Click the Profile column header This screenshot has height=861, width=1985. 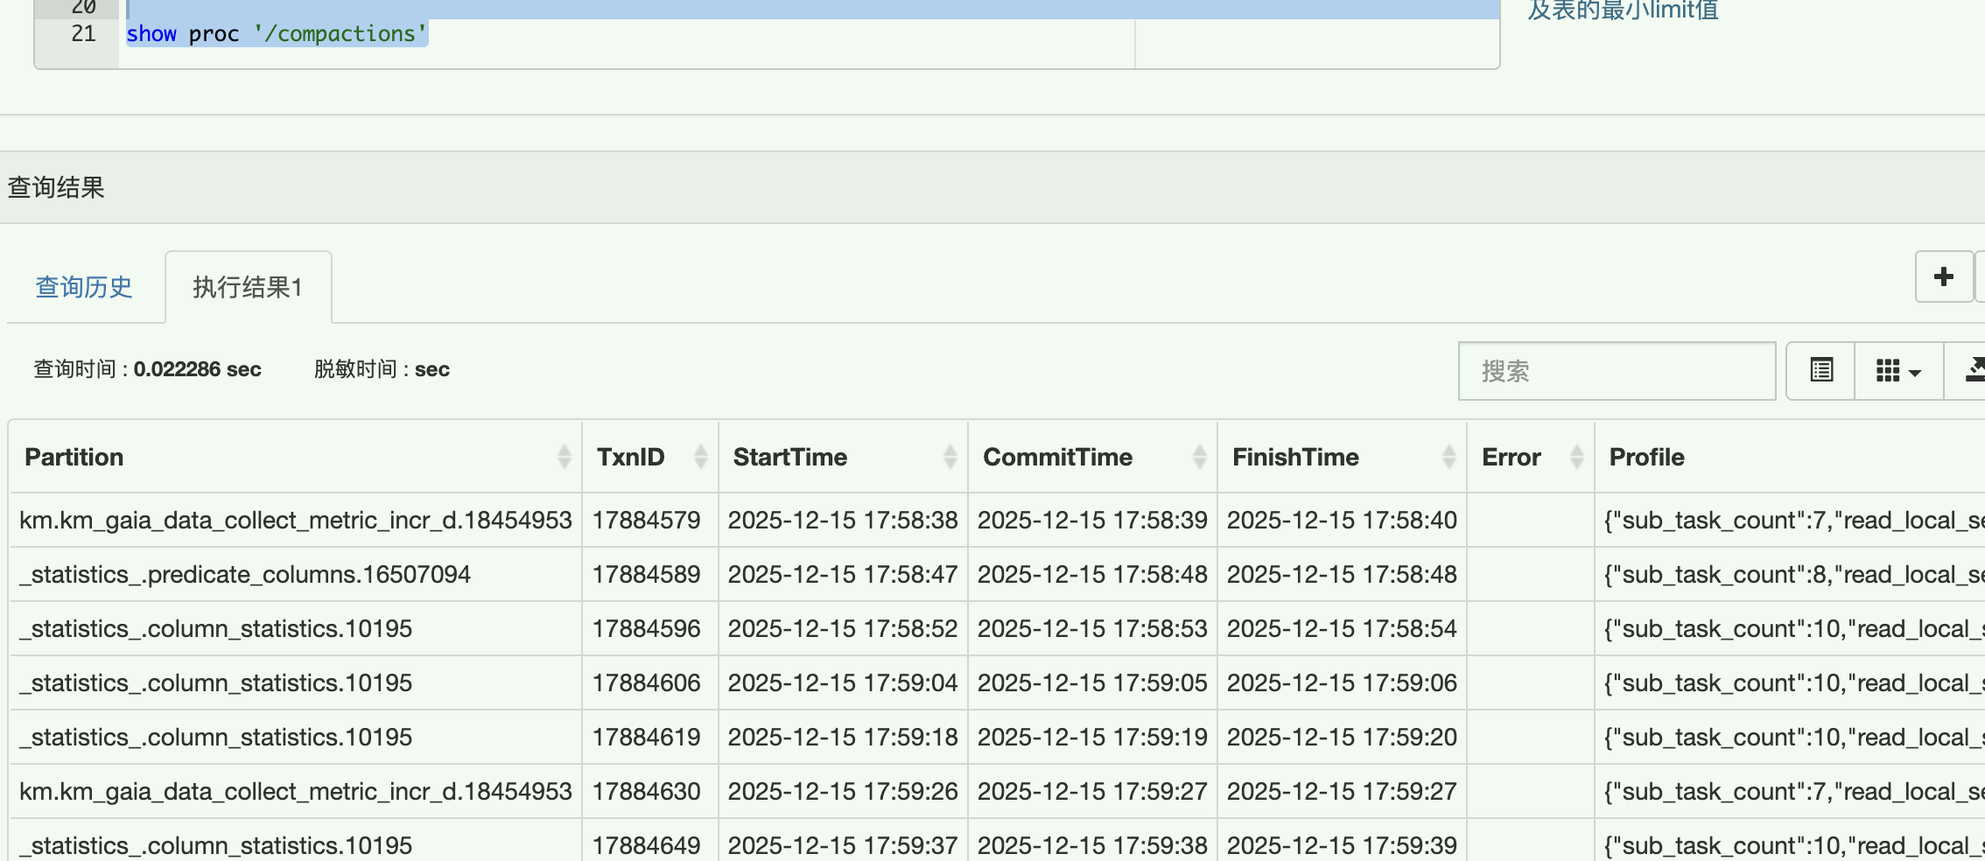pyautogui.click(x=1646, y=457)
